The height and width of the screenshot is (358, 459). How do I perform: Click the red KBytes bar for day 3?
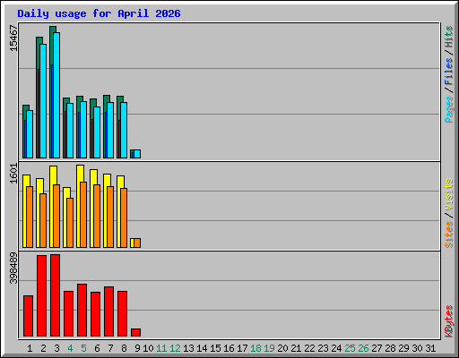[x=55, y=295]
